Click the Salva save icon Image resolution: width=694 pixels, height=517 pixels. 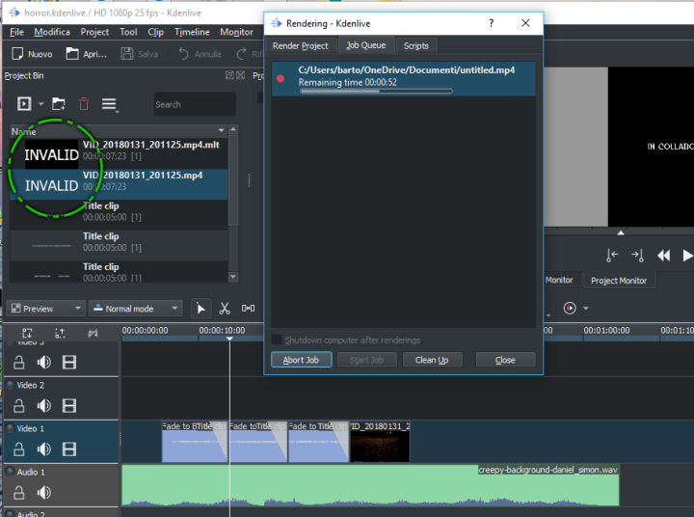coord(127,54)
